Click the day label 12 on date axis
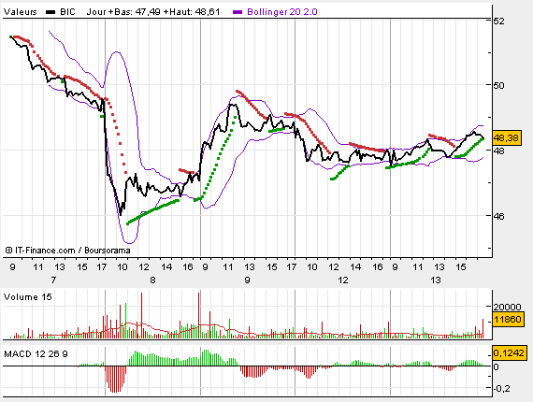The width and height of the screenshot is (533, 402). coord(343,280)
